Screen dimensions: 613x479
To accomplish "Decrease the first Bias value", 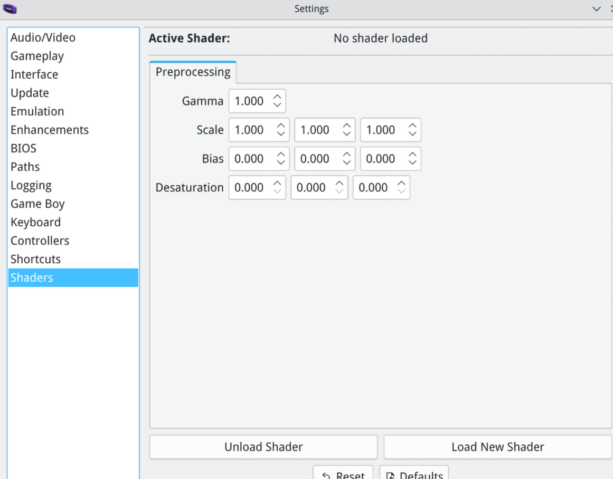I will coord(281,163).
